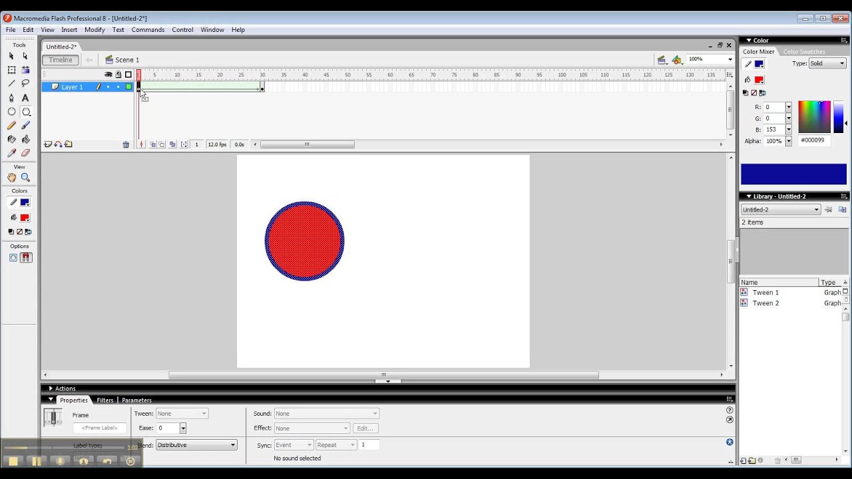852x479 pixels.
Task: Delete layer with the trash icon
Action: [x=126, y=144]
